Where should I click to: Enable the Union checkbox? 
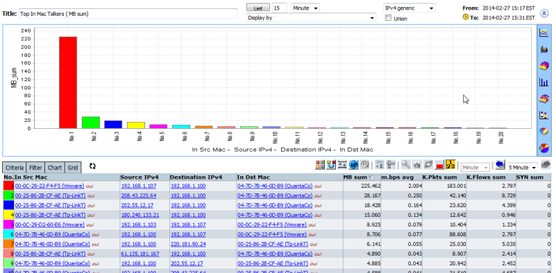click(388, 18)
